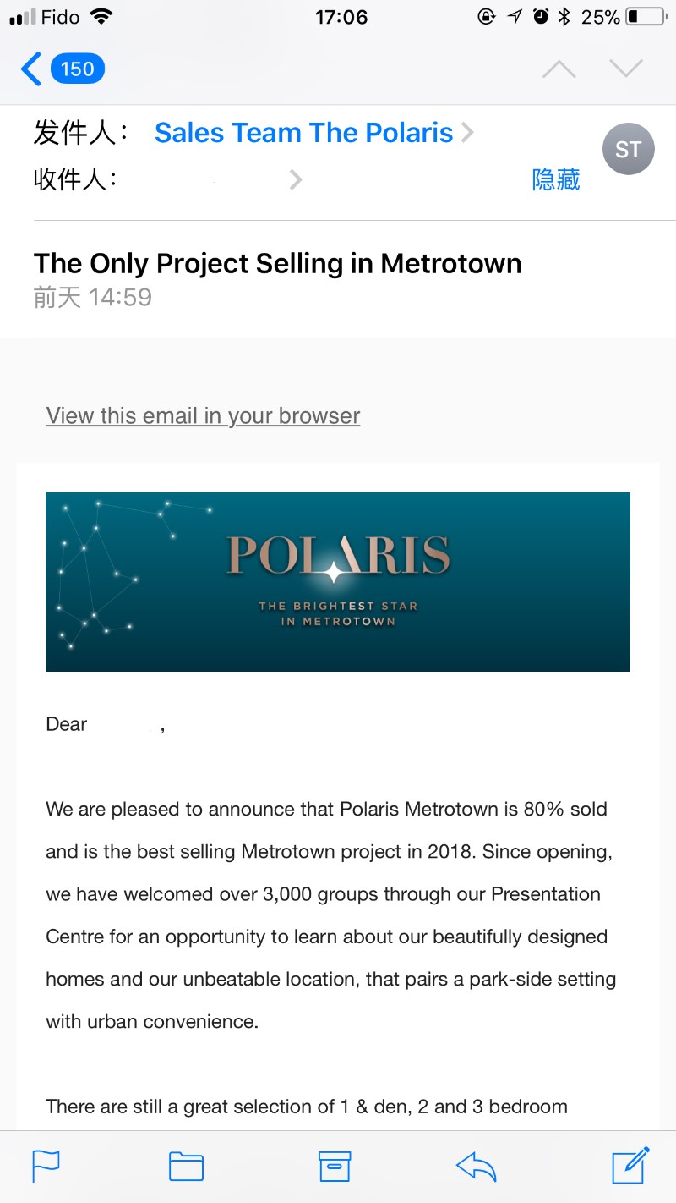Screen dimensions: 676x1203
Task: Tap the Polaris Metrotown banner image
Action: click(x=338, y=582)
